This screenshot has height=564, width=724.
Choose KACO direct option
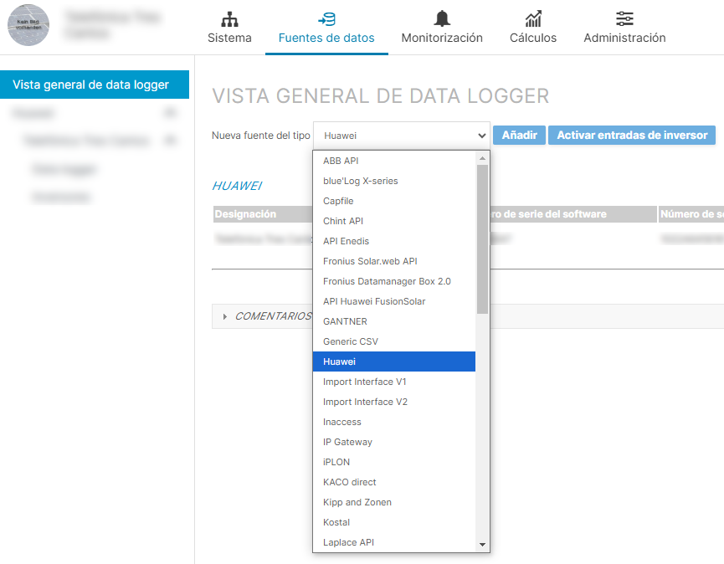[394, 482]
